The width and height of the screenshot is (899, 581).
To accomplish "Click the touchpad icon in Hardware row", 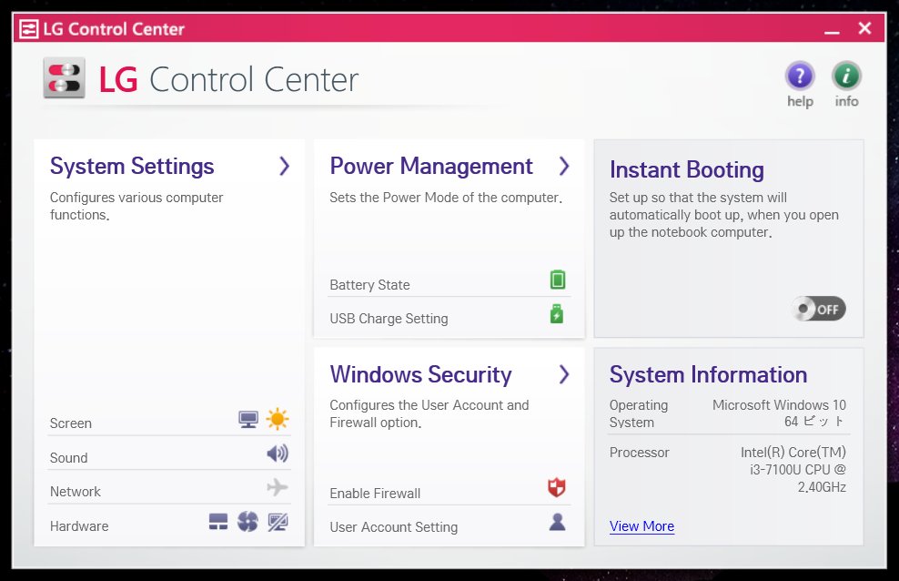I will (218, 521).
